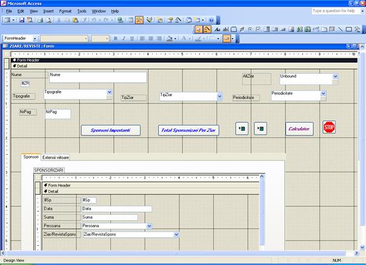The height and width of the screenshot is (265, 366).
Task: Open the Format menu
Action: (65, 11)
